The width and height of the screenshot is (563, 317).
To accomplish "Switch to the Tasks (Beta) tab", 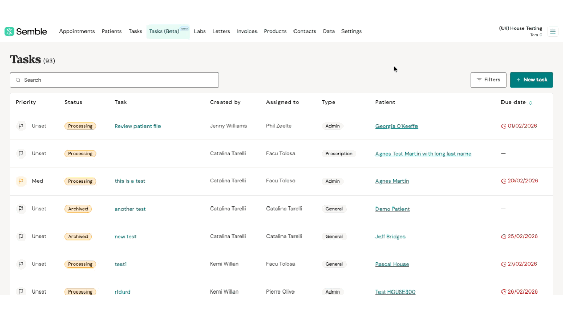I will (164, 31).
